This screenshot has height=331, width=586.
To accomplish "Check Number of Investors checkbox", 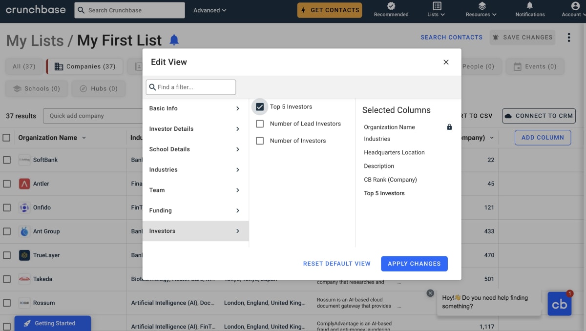I will click(260, 141).
